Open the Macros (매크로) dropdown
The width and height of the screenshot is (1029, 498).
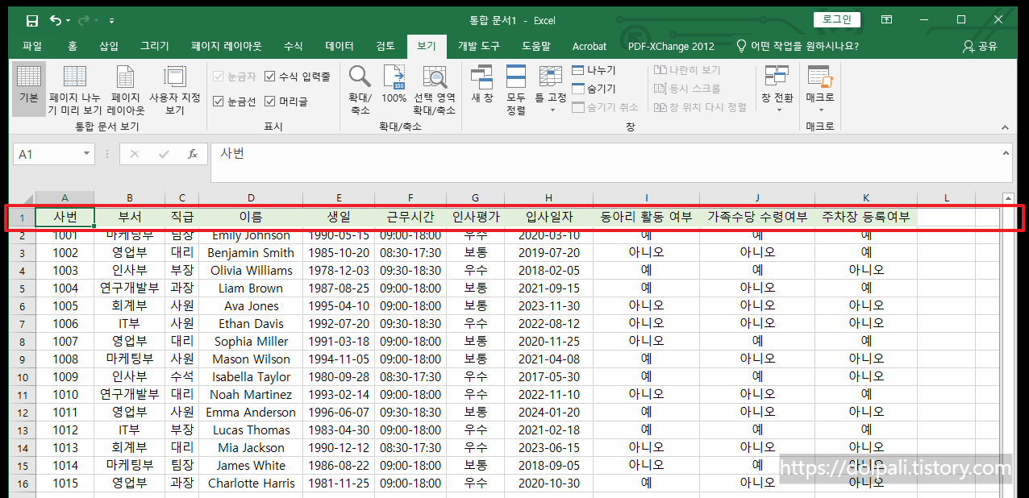pyautogui.click(x=819, y=89)
